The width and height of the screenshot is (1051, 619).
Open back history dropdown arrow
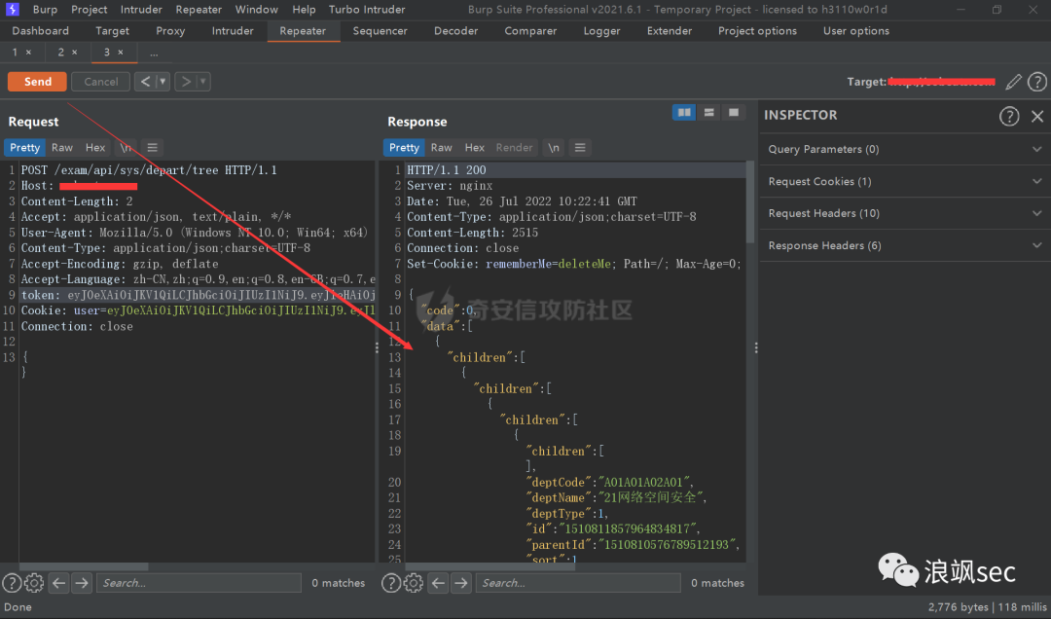coord(163,82)
